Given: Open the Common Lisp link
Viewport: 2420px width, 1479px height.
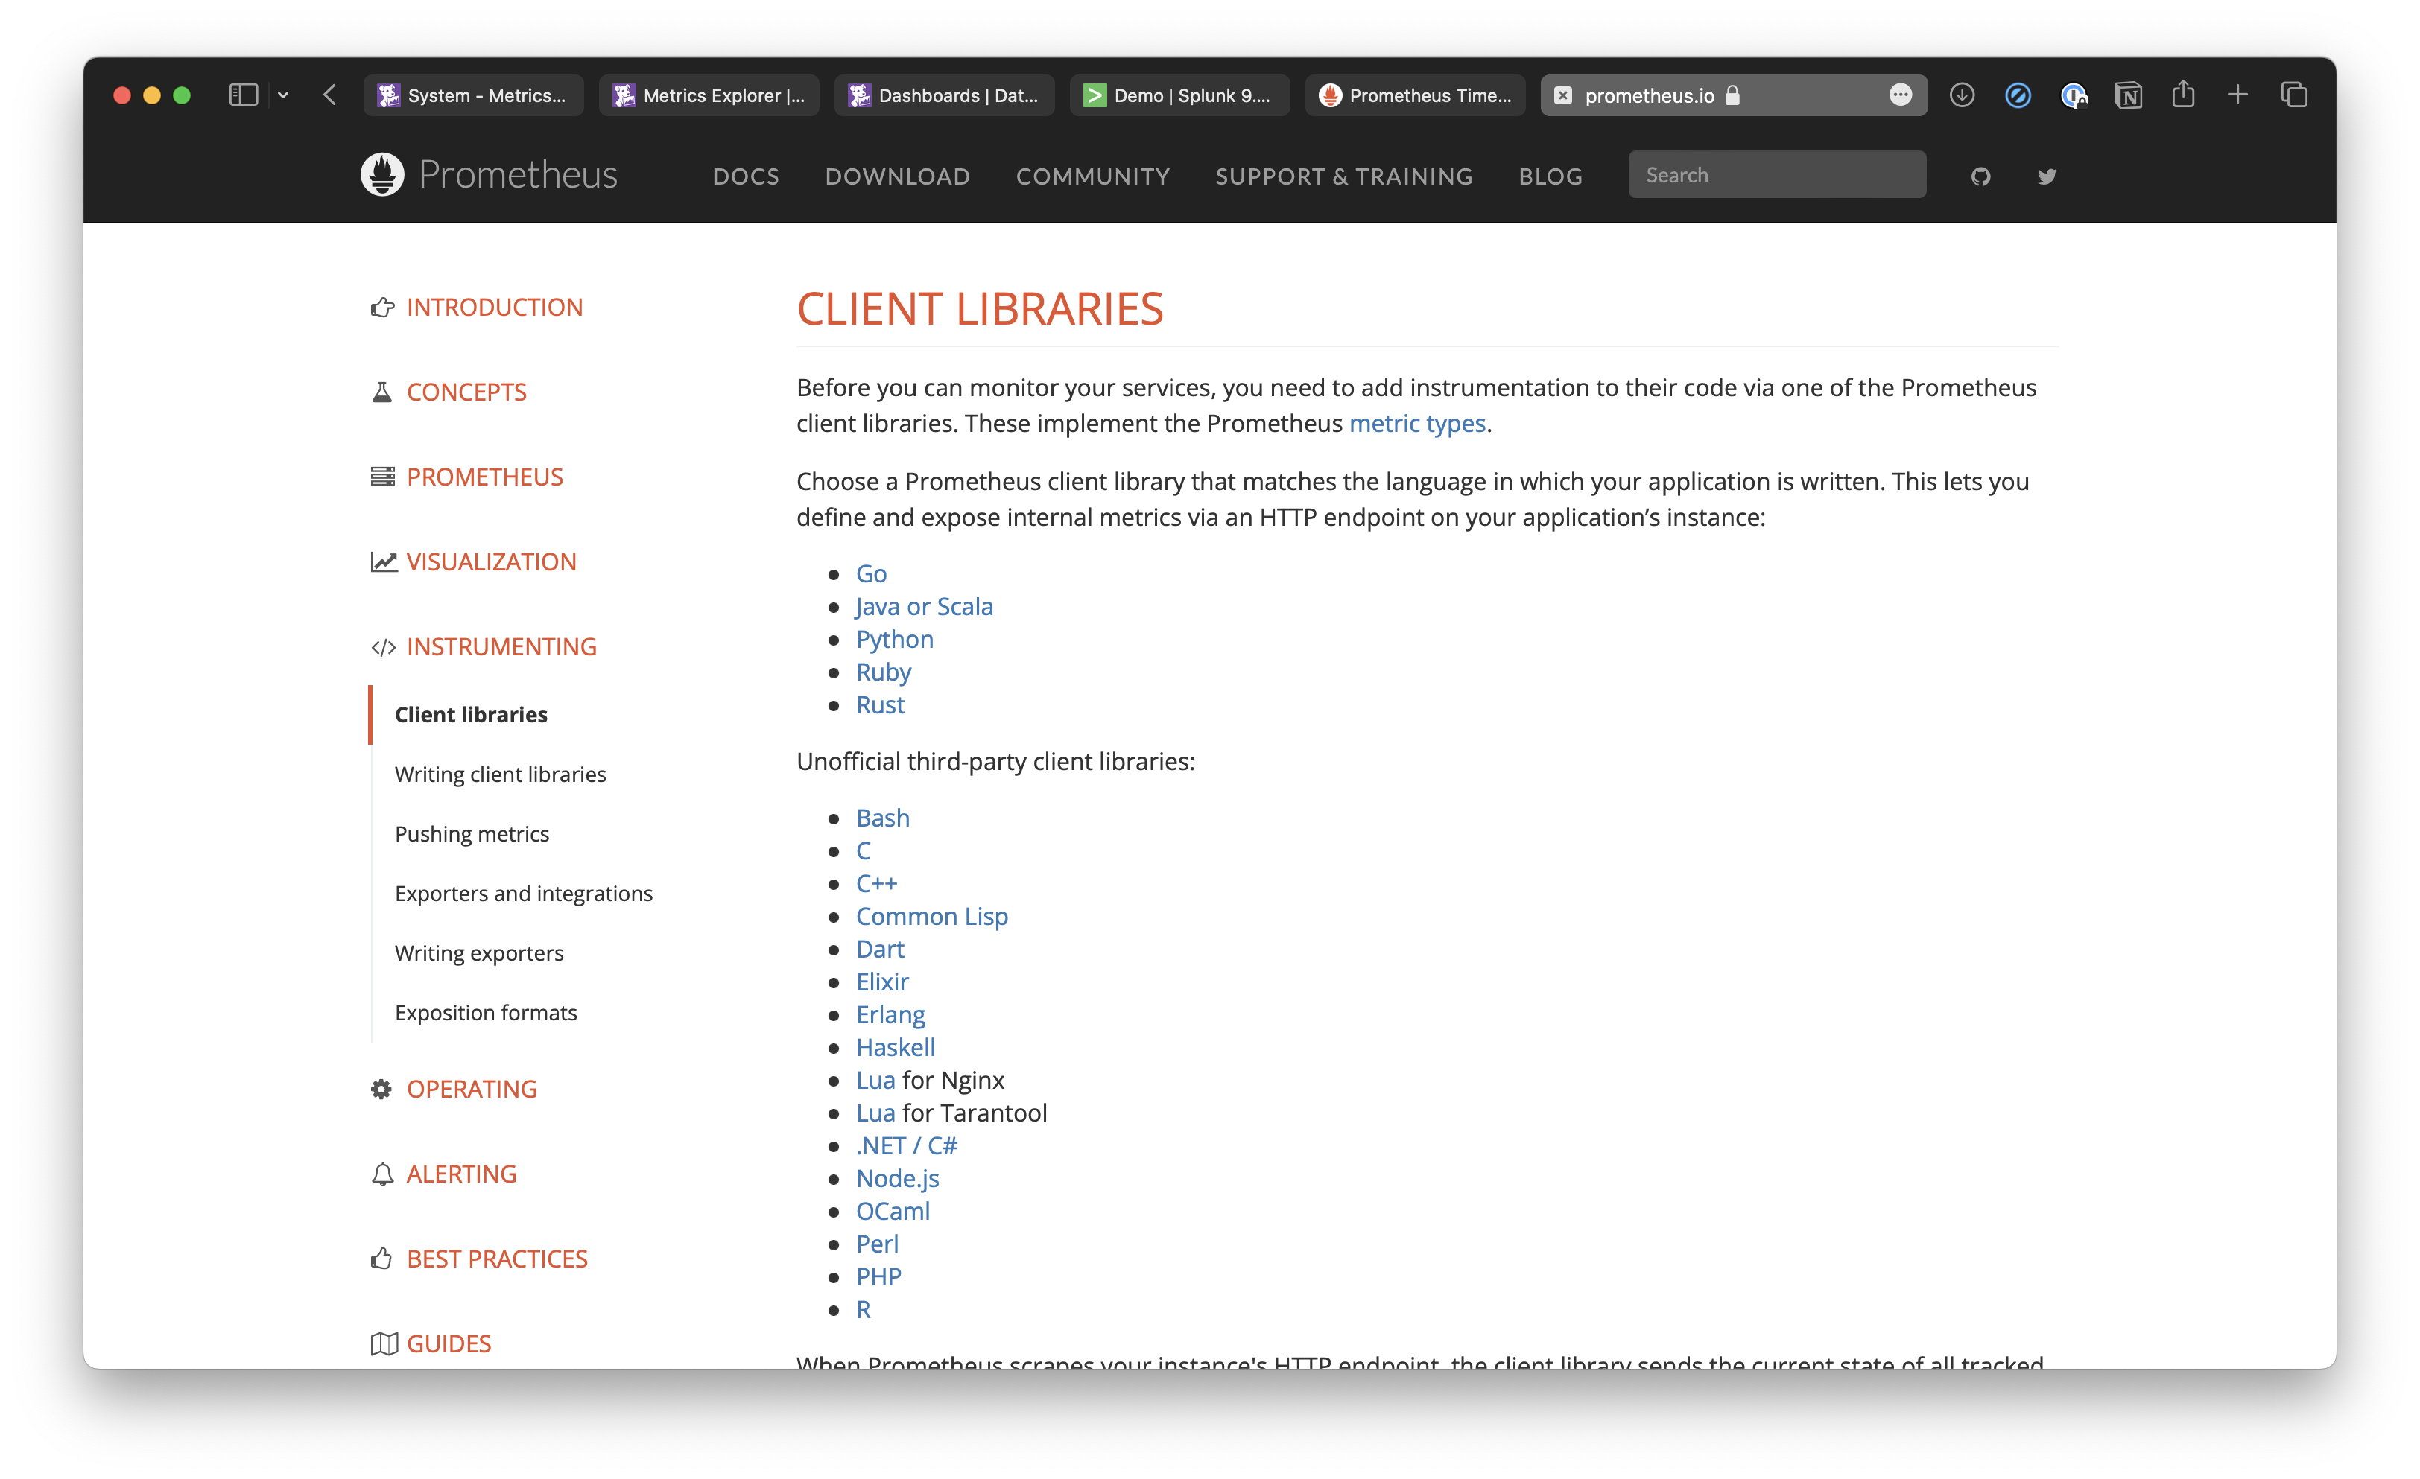Looking at the screenshot, I should 931,917.
